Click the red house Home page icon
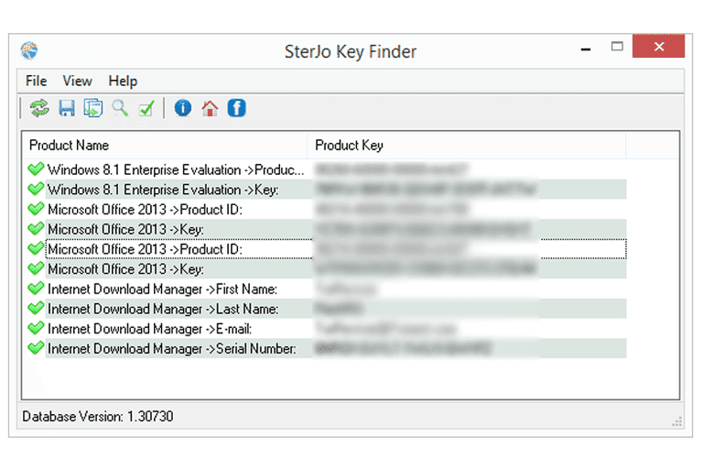This screenshot has width=703, height=469. point(210,108)
